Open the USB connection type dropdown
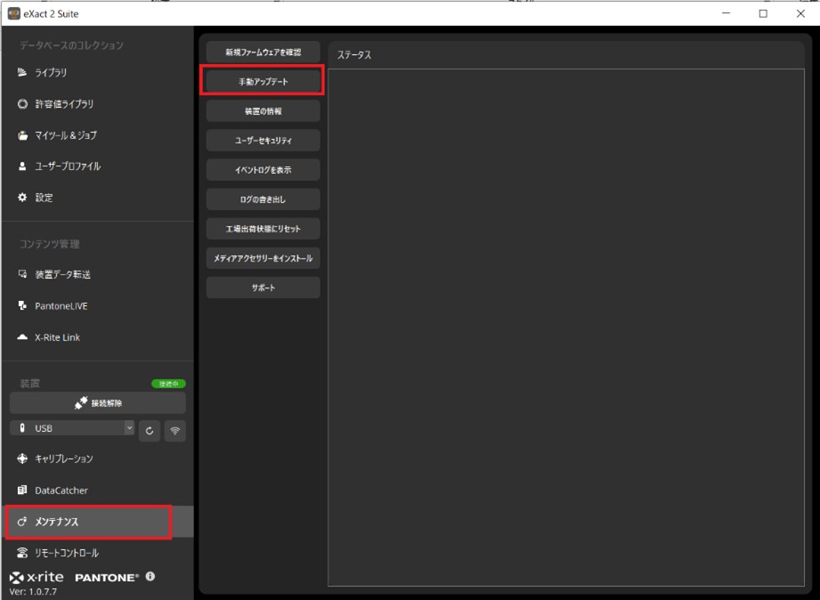Screen dimensions: 820x600 point(72,428)
